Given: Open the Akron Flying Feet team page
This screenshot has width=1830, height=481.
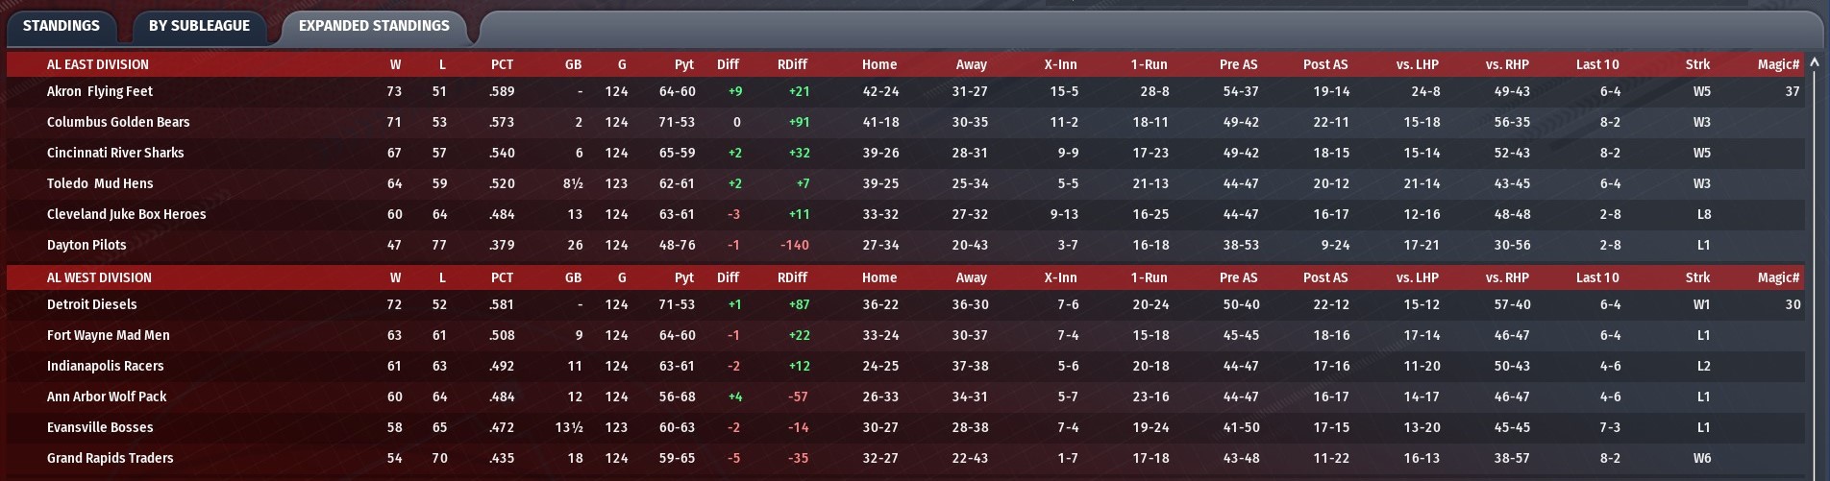Looking at the screenshot, I should pyautogui.click(x=100, y=91).
